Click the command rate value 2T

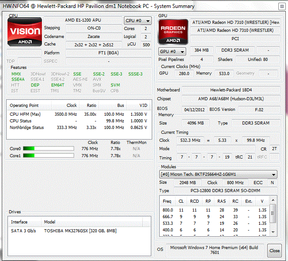(274, 149)
